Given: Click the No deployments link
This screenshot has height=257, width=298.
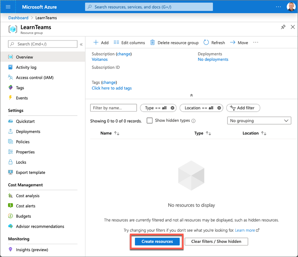Looking at the screenshot, I should 213,59.
